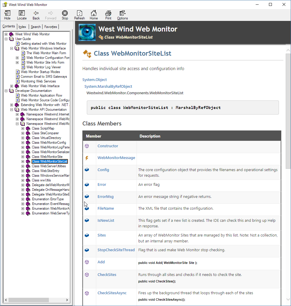Click the Locate toolbar icon

click(22, 13)
